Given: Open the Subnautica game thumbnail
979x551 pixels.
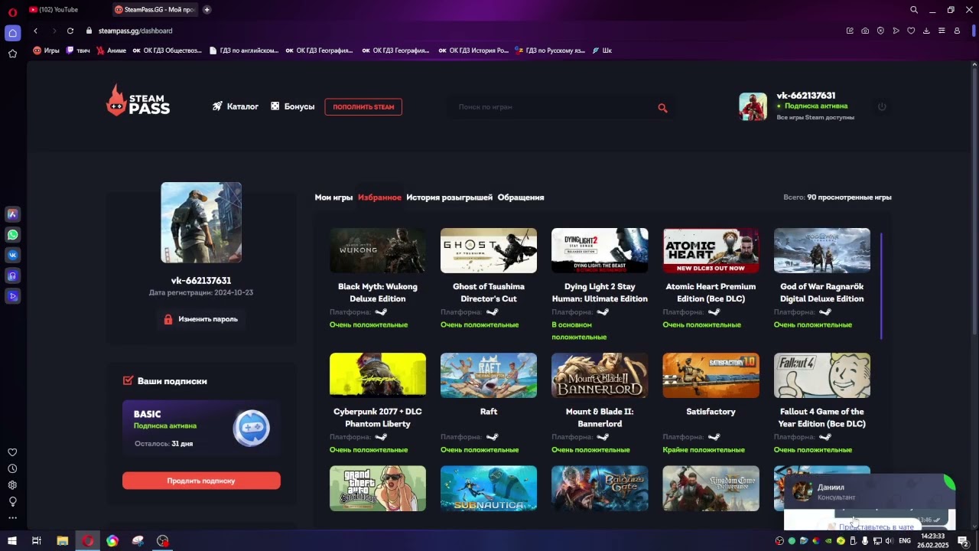Looking at the screenshot, I should tap(489, 488).
